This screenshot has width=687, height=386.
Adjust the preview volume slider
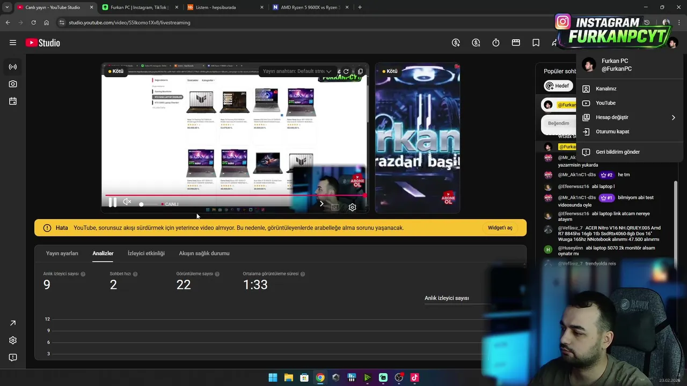point(149,204)
